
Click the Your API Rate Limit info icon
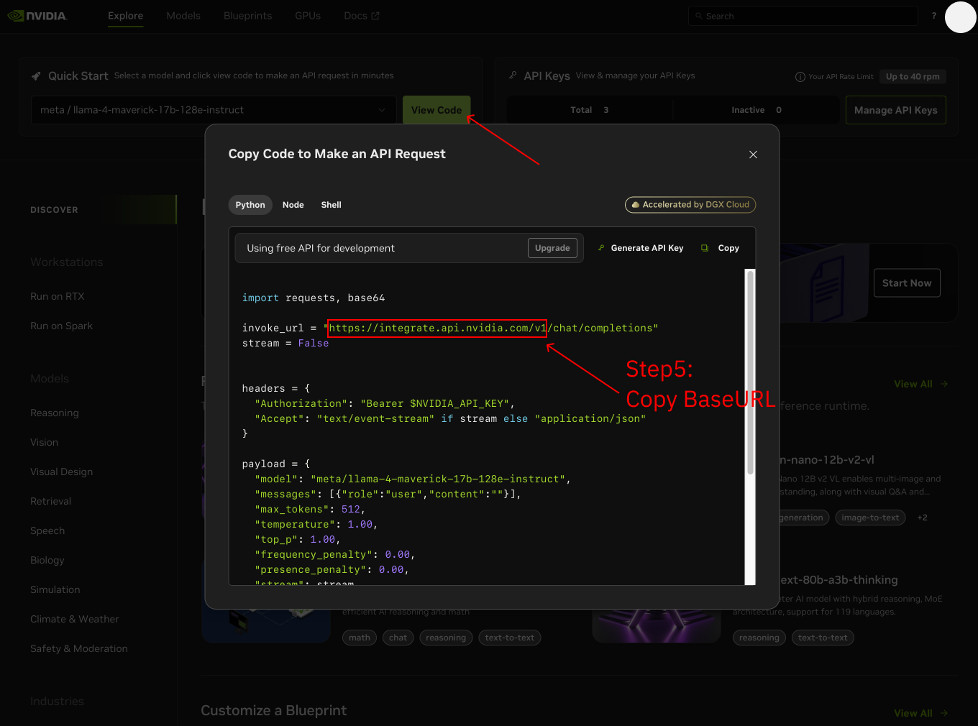pyautogui.click(x=800, y=77)
